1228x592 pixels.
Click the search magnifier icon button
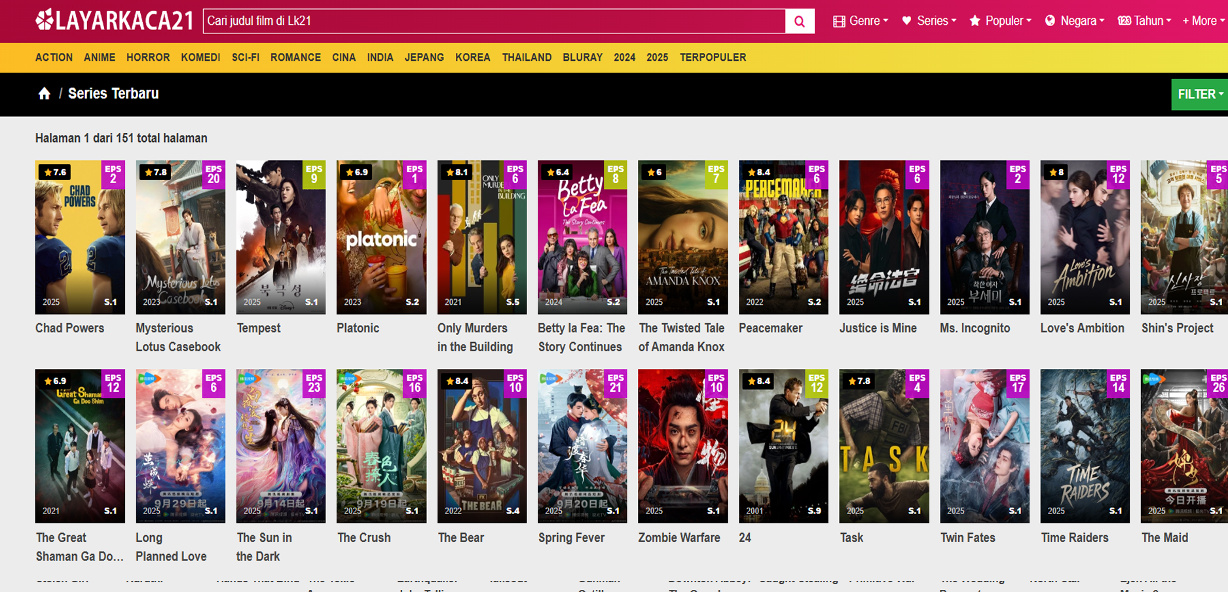(799, 21)
